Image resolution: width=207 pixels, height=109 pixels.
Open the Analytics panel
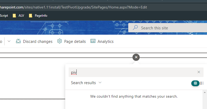pos(102,41)
